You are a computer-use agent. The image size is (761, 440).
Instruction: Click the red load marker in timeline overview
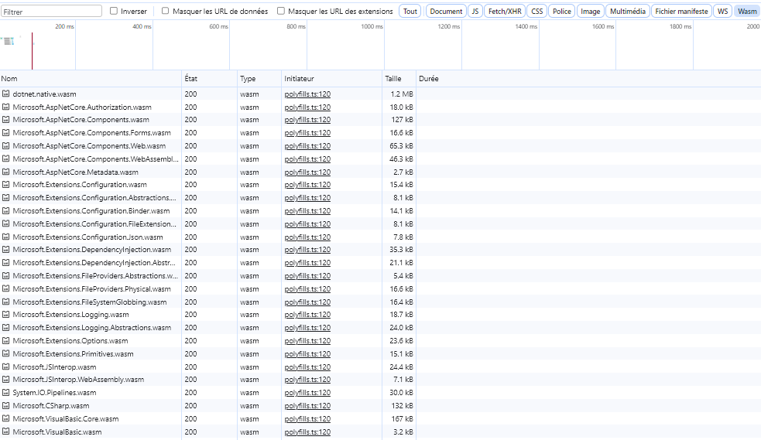(x=32, y=51)
